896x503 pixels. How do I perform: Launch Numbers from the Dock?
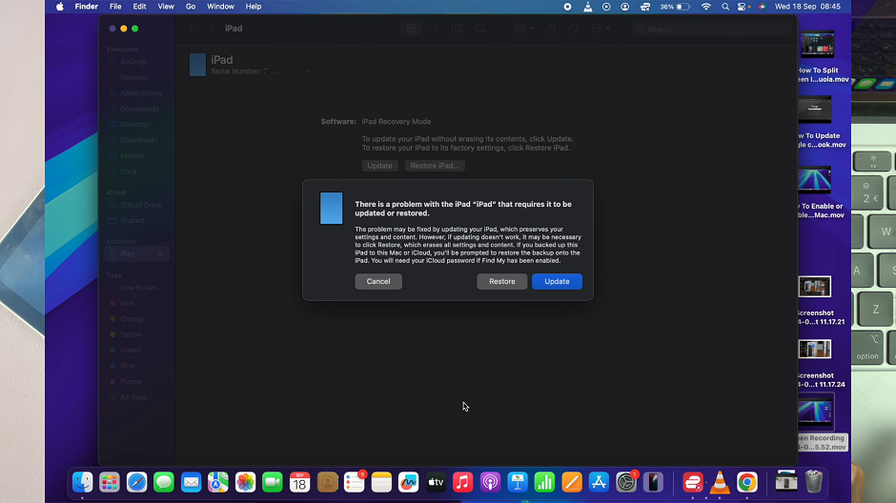pyautogui.click(x=544, y=482)
